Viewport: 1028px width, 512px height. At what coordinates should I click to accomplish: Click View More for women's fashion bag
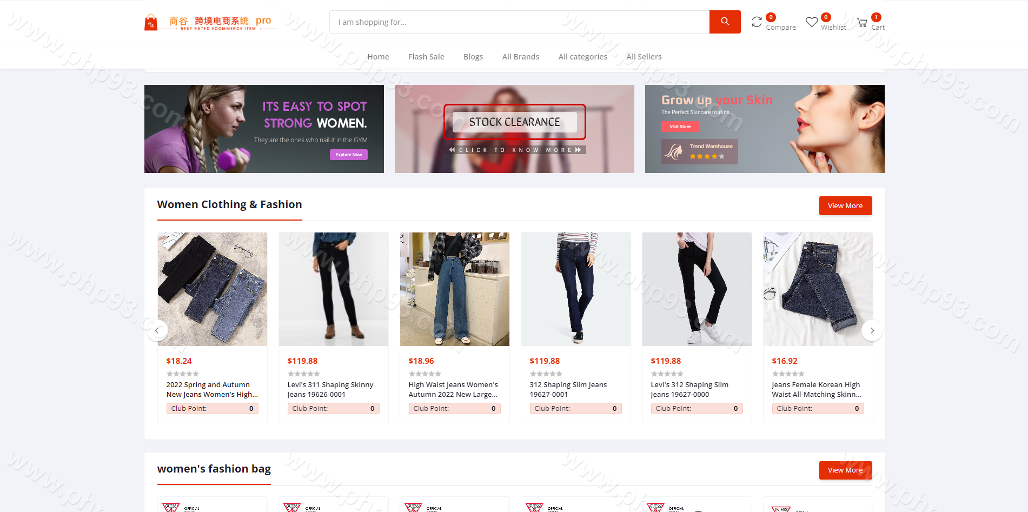(845, 470)
